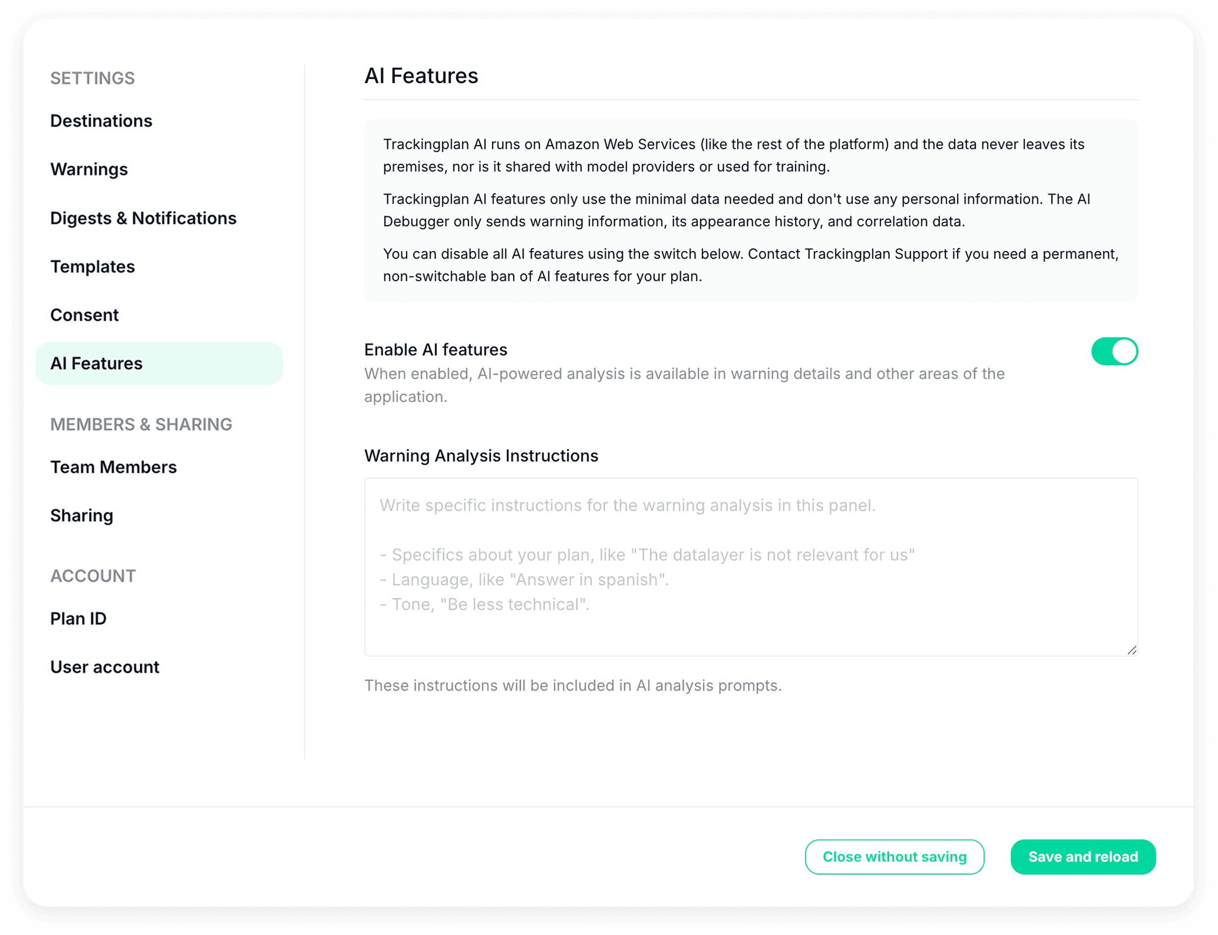
Task: Go to Sharing settings
Action: (x=82, y=515)
